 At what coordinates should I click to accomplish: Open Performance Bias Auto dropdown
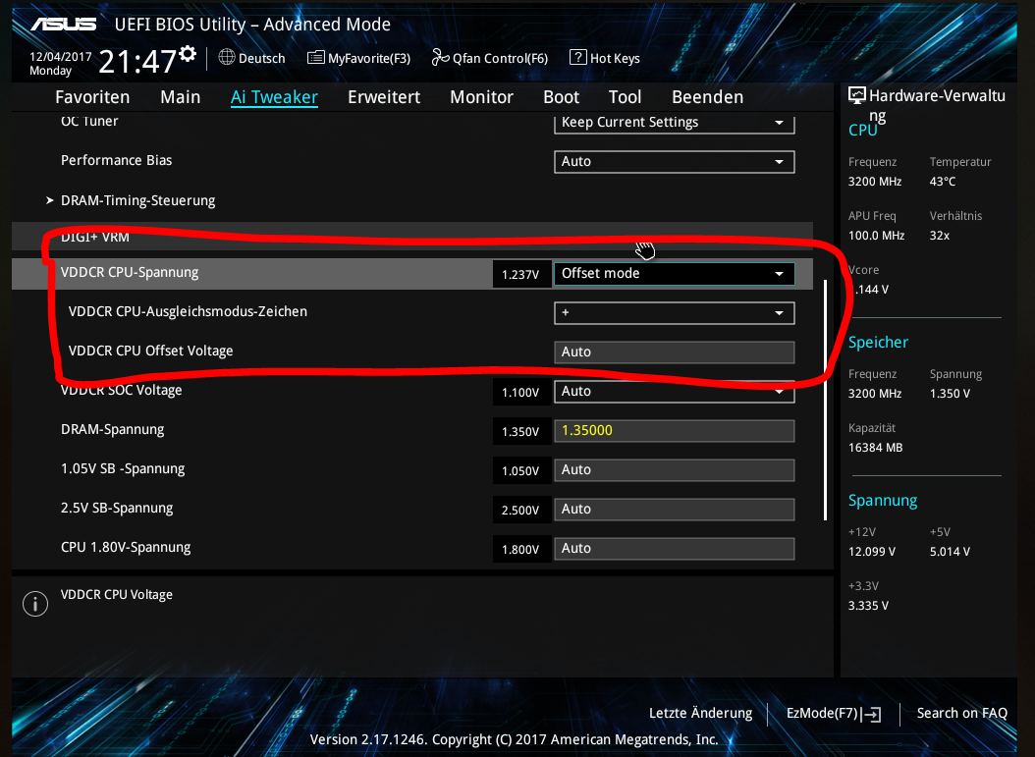click(674, 162)
